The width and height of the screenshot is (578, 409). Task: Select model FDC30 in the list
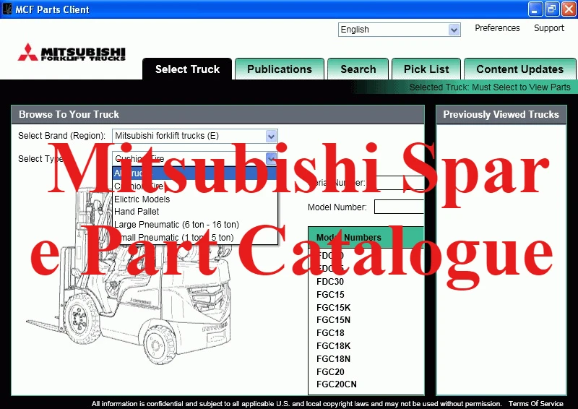330,282
